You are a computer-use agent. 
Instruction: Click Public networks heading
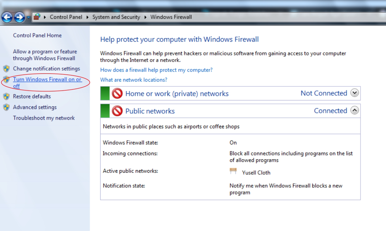point(150,111)
